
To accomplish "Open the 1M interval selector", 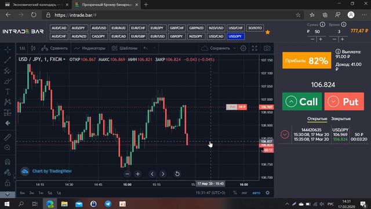I will point(22,48).
